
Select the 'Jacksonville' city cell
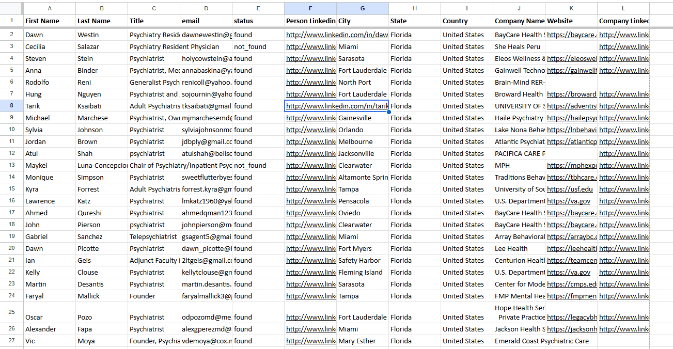(363, 154)
